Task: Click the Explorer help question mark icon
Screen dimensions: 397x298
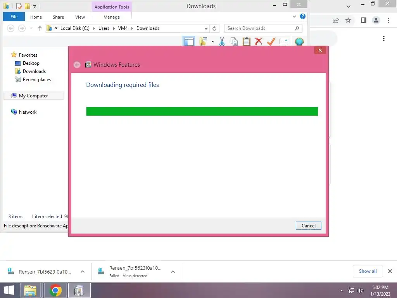Action: pos(302,16)
